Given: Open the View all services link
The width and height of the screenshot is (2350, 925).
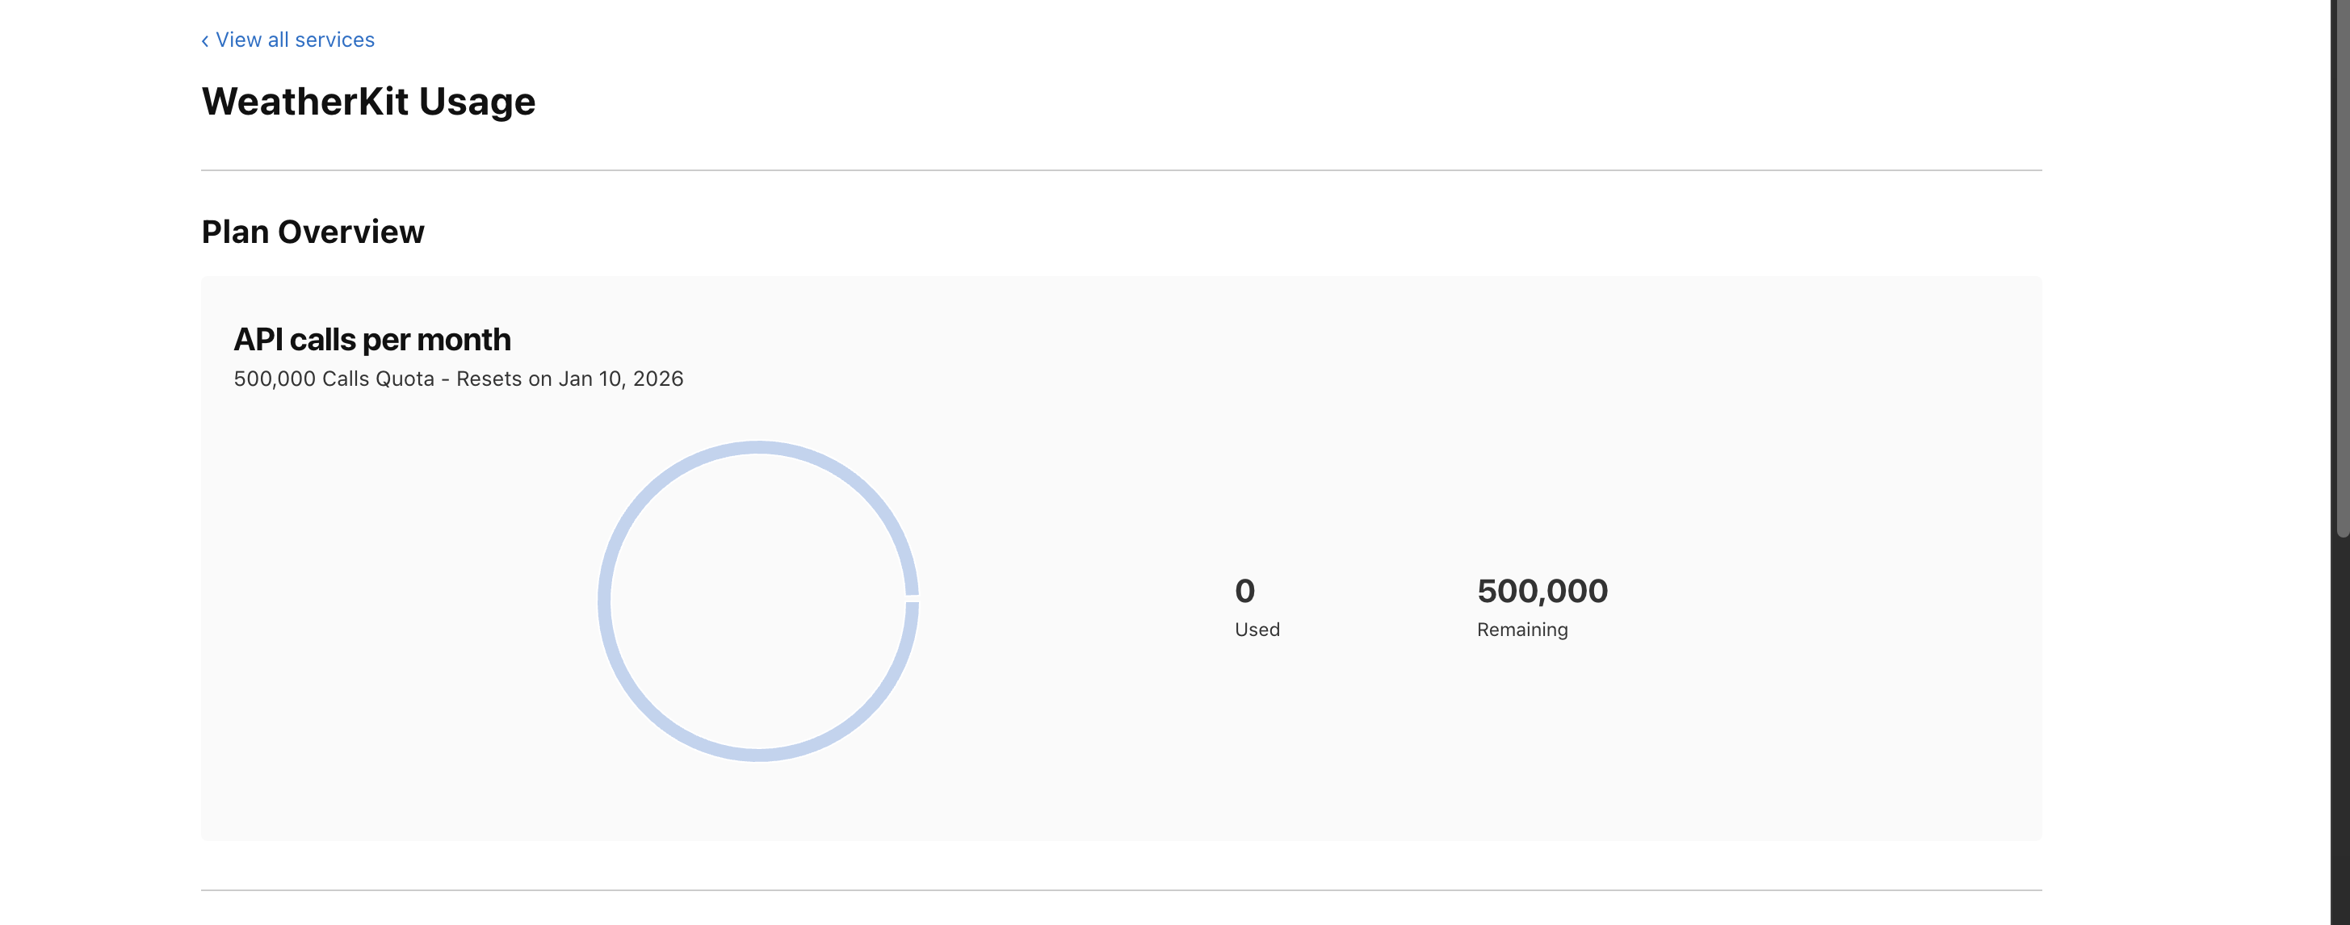Looking at the screenshot, I should coord(295,40).
